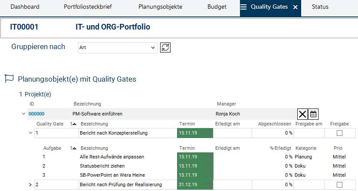The width and height of the screenshot is (358, 191).
Task: Collapse Quality Gate 1 tasks
Action: [x=30, y=133]
